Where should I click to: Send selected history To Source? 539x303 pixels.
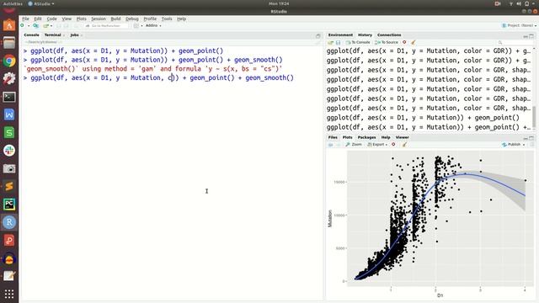point(387,43)
